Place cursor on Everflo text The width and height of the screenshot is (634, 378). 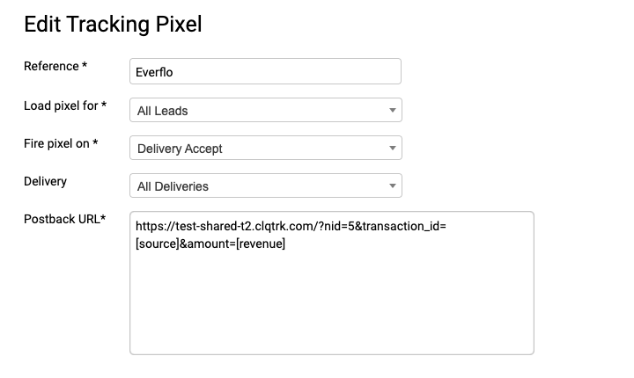coord(154,72)
